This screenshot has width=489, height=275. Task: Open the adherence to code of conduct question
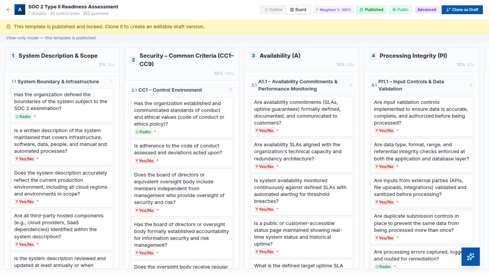182,153
